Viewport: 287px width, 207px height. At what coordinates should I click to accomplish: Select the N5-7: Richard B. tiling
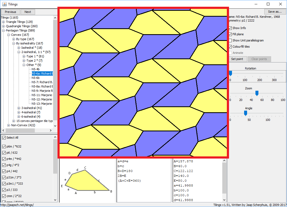(x=42, y=82)
